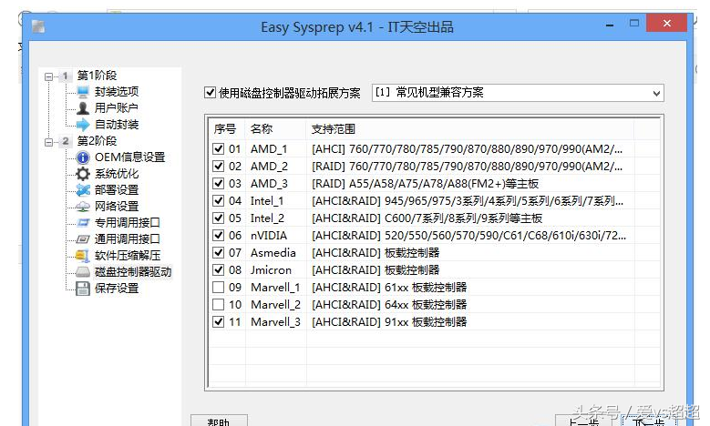This screenshot has height=426, width=710.
Task: Open OEM信息设置 page
Action: pos(130,157)
